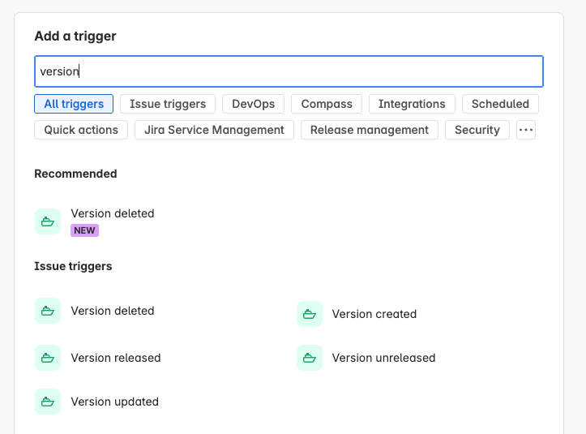The image size is (586, 434).
Task: Show Release management triggers
Action: 370,130
